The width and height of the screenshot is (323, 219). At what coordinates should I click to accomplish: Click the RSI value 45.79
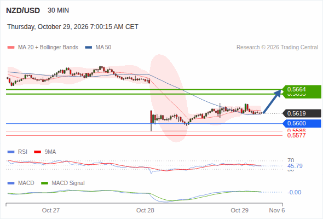(x=295, y=166)
